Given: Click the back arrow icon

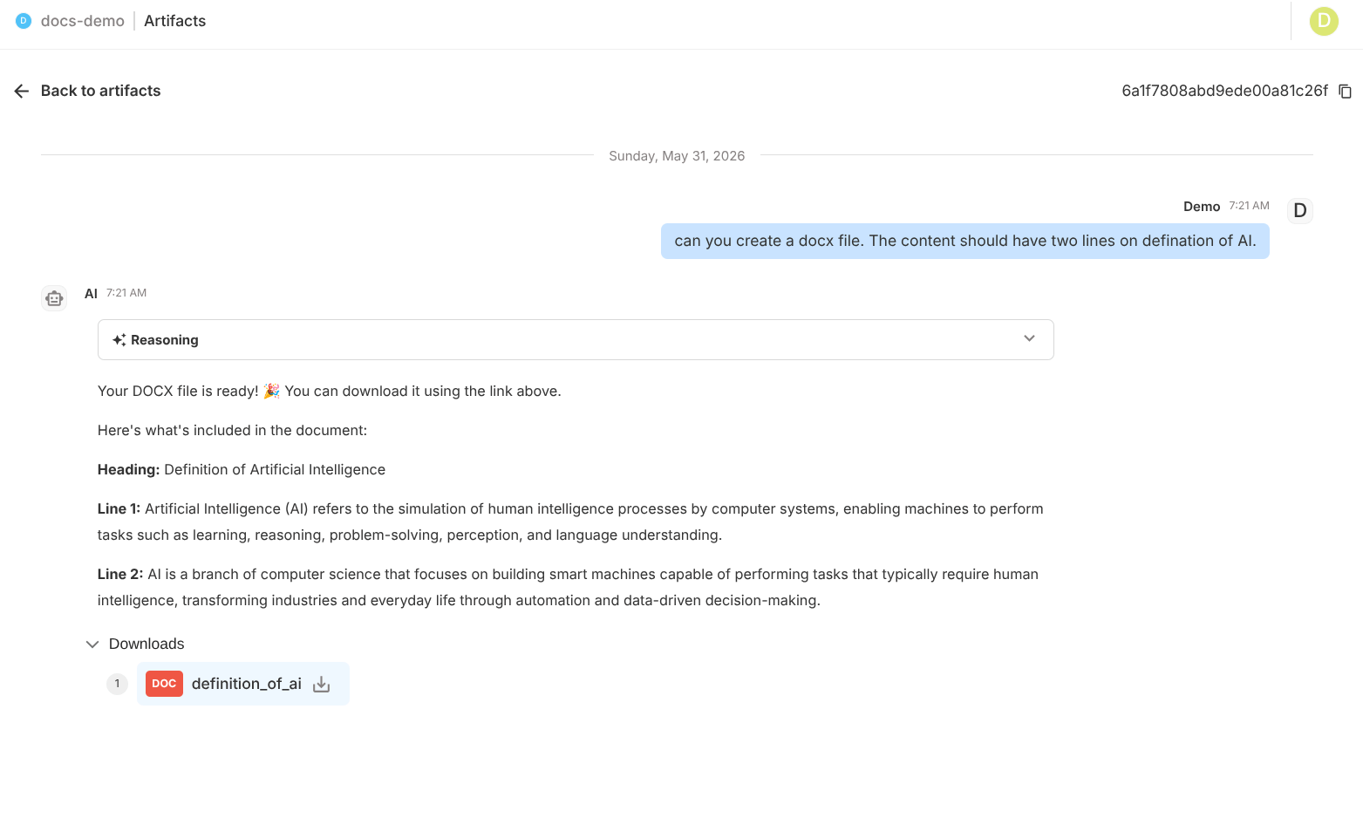Looking at the screenshot, I should point(22,91).
